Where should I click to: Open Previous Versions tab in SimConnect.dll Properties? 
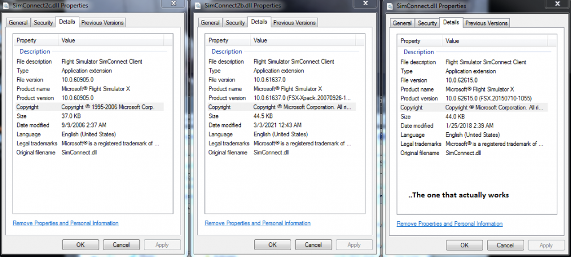[x=486, y=23]
